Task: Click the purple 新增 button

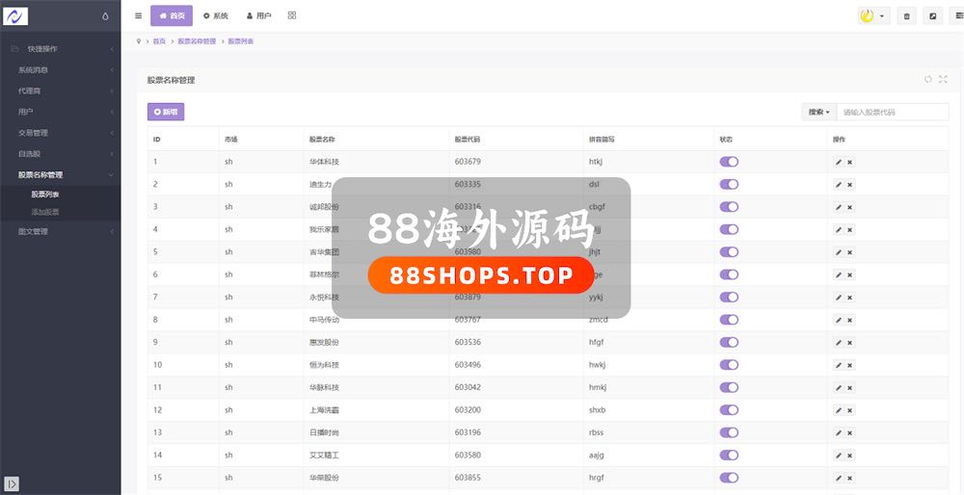Action: pyautogui.click(x=166, y=112)
